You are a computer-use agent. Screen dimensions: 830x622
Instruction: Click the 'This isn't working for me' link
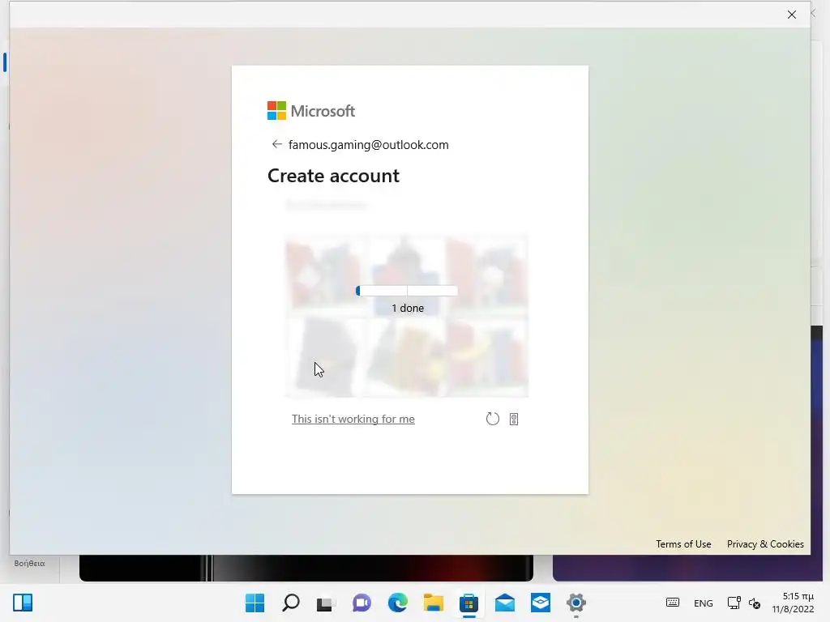pyautogui.click(x=353, y=419)
